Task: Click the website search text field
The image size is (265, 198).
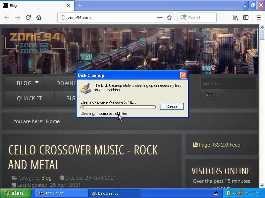Action: pos(228,83)
